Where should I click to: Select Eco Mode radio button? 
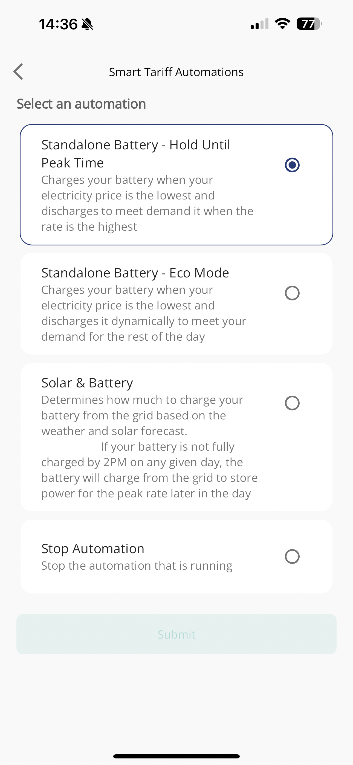tap(292, 293)
